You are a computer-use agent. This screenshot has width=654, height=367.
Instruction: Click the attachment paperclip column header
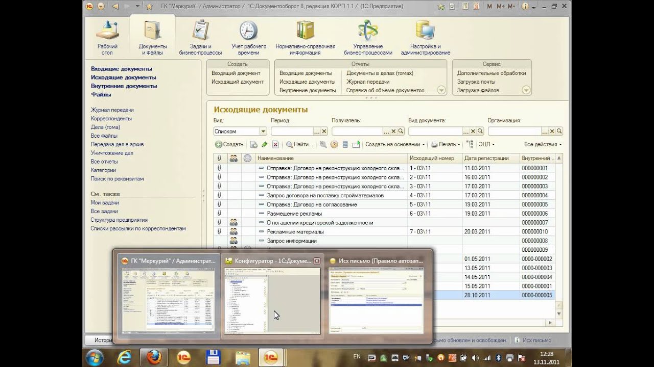click(x=219, y=158)
